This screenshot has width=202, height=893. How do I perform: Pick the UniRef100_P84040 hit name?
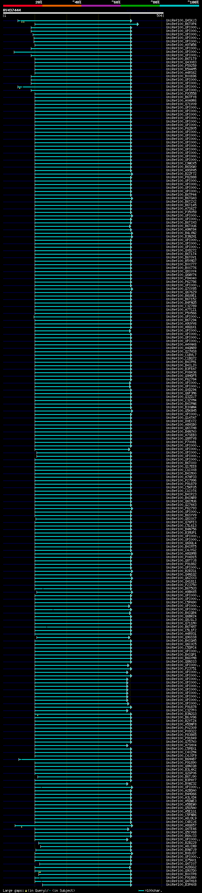[x=181, y=278]
